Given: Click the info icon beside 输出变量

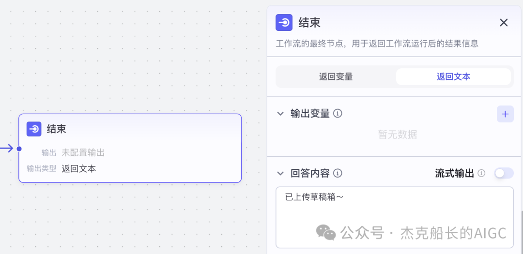Looking at the screenshot, I should pos(338,114).
